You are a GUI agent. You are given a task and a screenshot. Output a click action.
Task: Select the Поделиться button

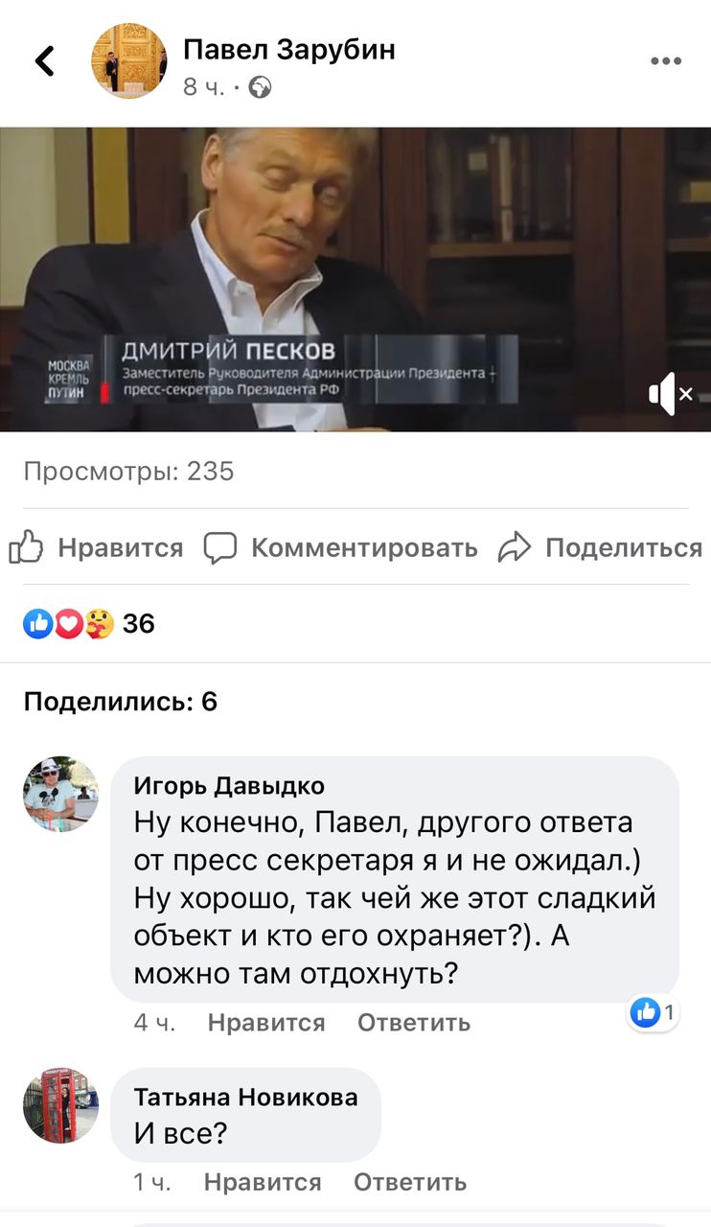[624, 547]
